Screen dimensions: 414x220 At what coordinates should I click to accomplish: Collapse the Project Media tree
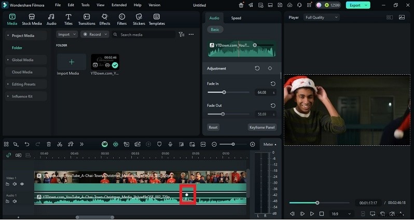[x=8, y=35]
